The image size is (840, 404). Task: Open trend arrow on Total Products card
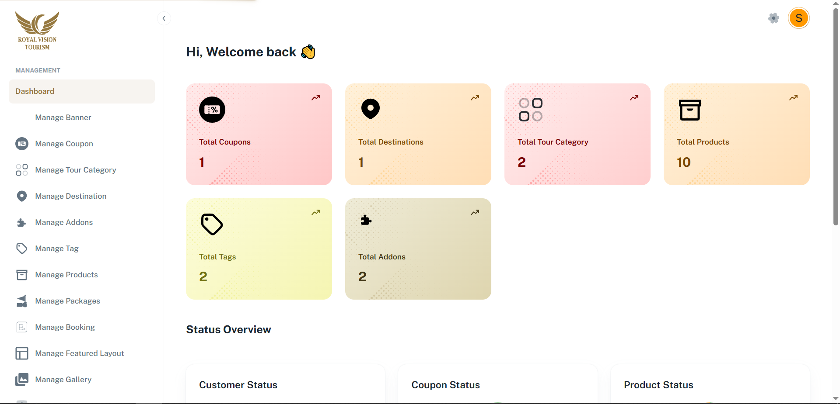tap(793, 97)
